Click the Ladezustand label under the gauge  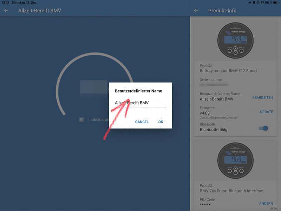(98, 120)
